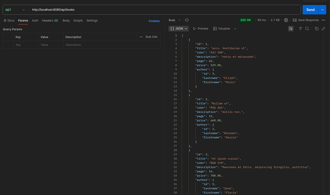Click the filter response icon
This screenshot has height=195, width=330.
pyautogui.click(x=300, y=29)
